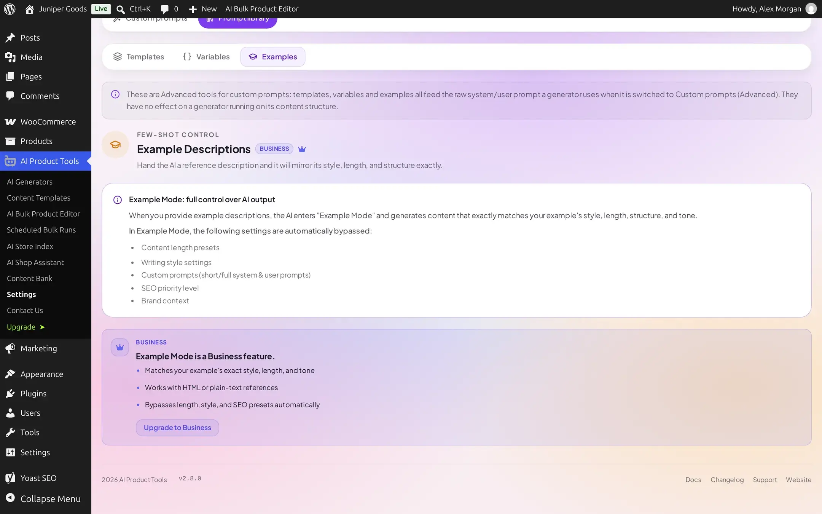822x514 pixels.
Task: Open Products sidebar icon
Action: (x=10, y=141)
